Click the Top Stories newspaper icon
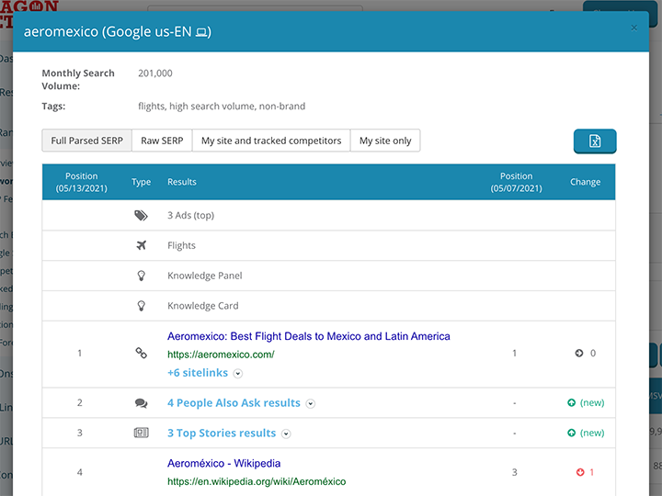Image resolution: width=662 pixels, height=496 pixels. [141, 433]
